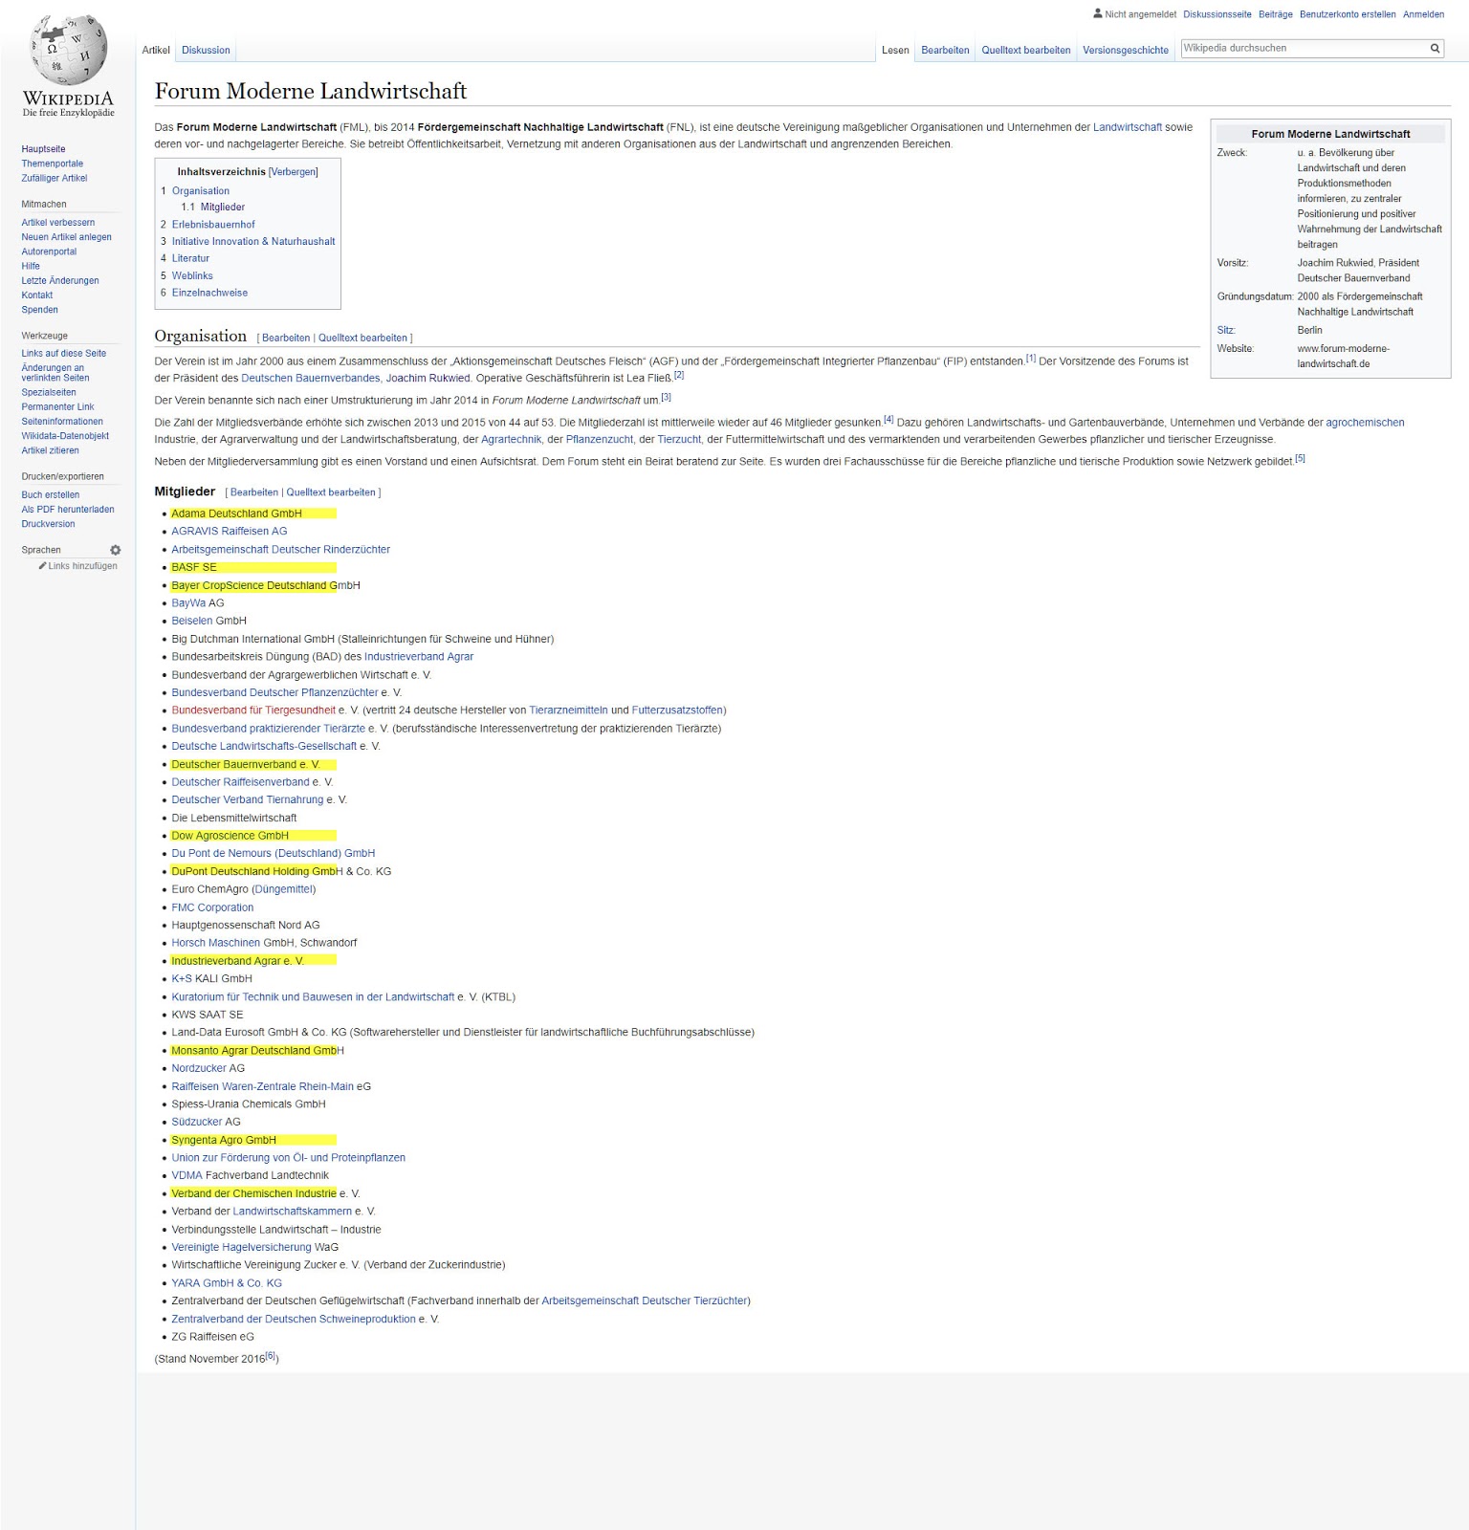Click Bearbeiten beside Organisation heading

click(x=286, y=339)
